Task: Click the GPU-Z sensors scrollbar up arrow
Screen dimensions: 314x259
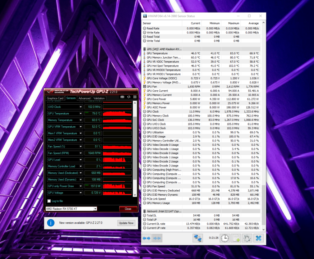Action: pyautogui.click(x=135, y=103)
